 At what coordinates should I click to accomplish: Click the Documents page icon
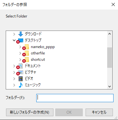(21, 66)
